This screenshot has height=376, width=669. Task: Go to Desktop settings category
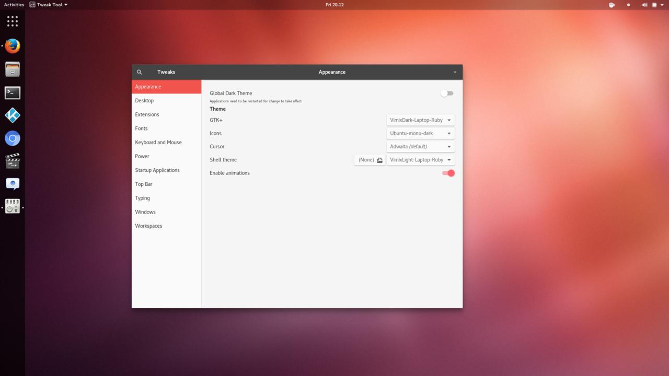[x=166, y=100]
